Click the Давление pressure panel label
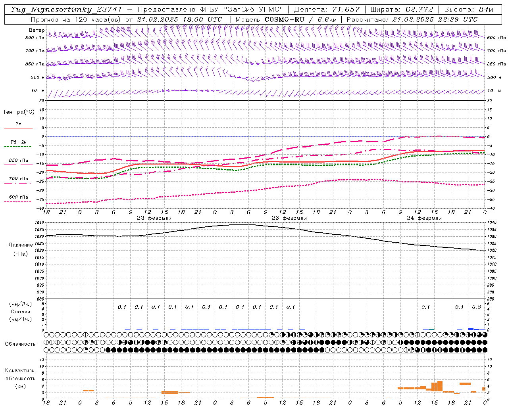The height and width of the screenshot is (406, 508). click(x=21, y=245)
